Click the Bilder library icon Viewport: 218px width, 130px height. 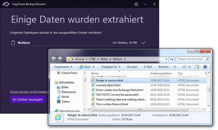pyautogui.click(x=59, y=87)
